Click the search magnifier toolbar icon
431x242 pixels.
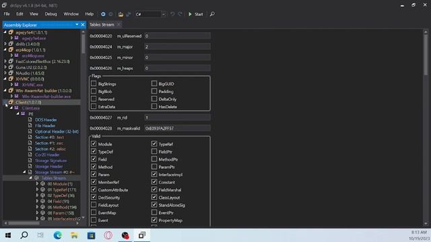point(212,14)
